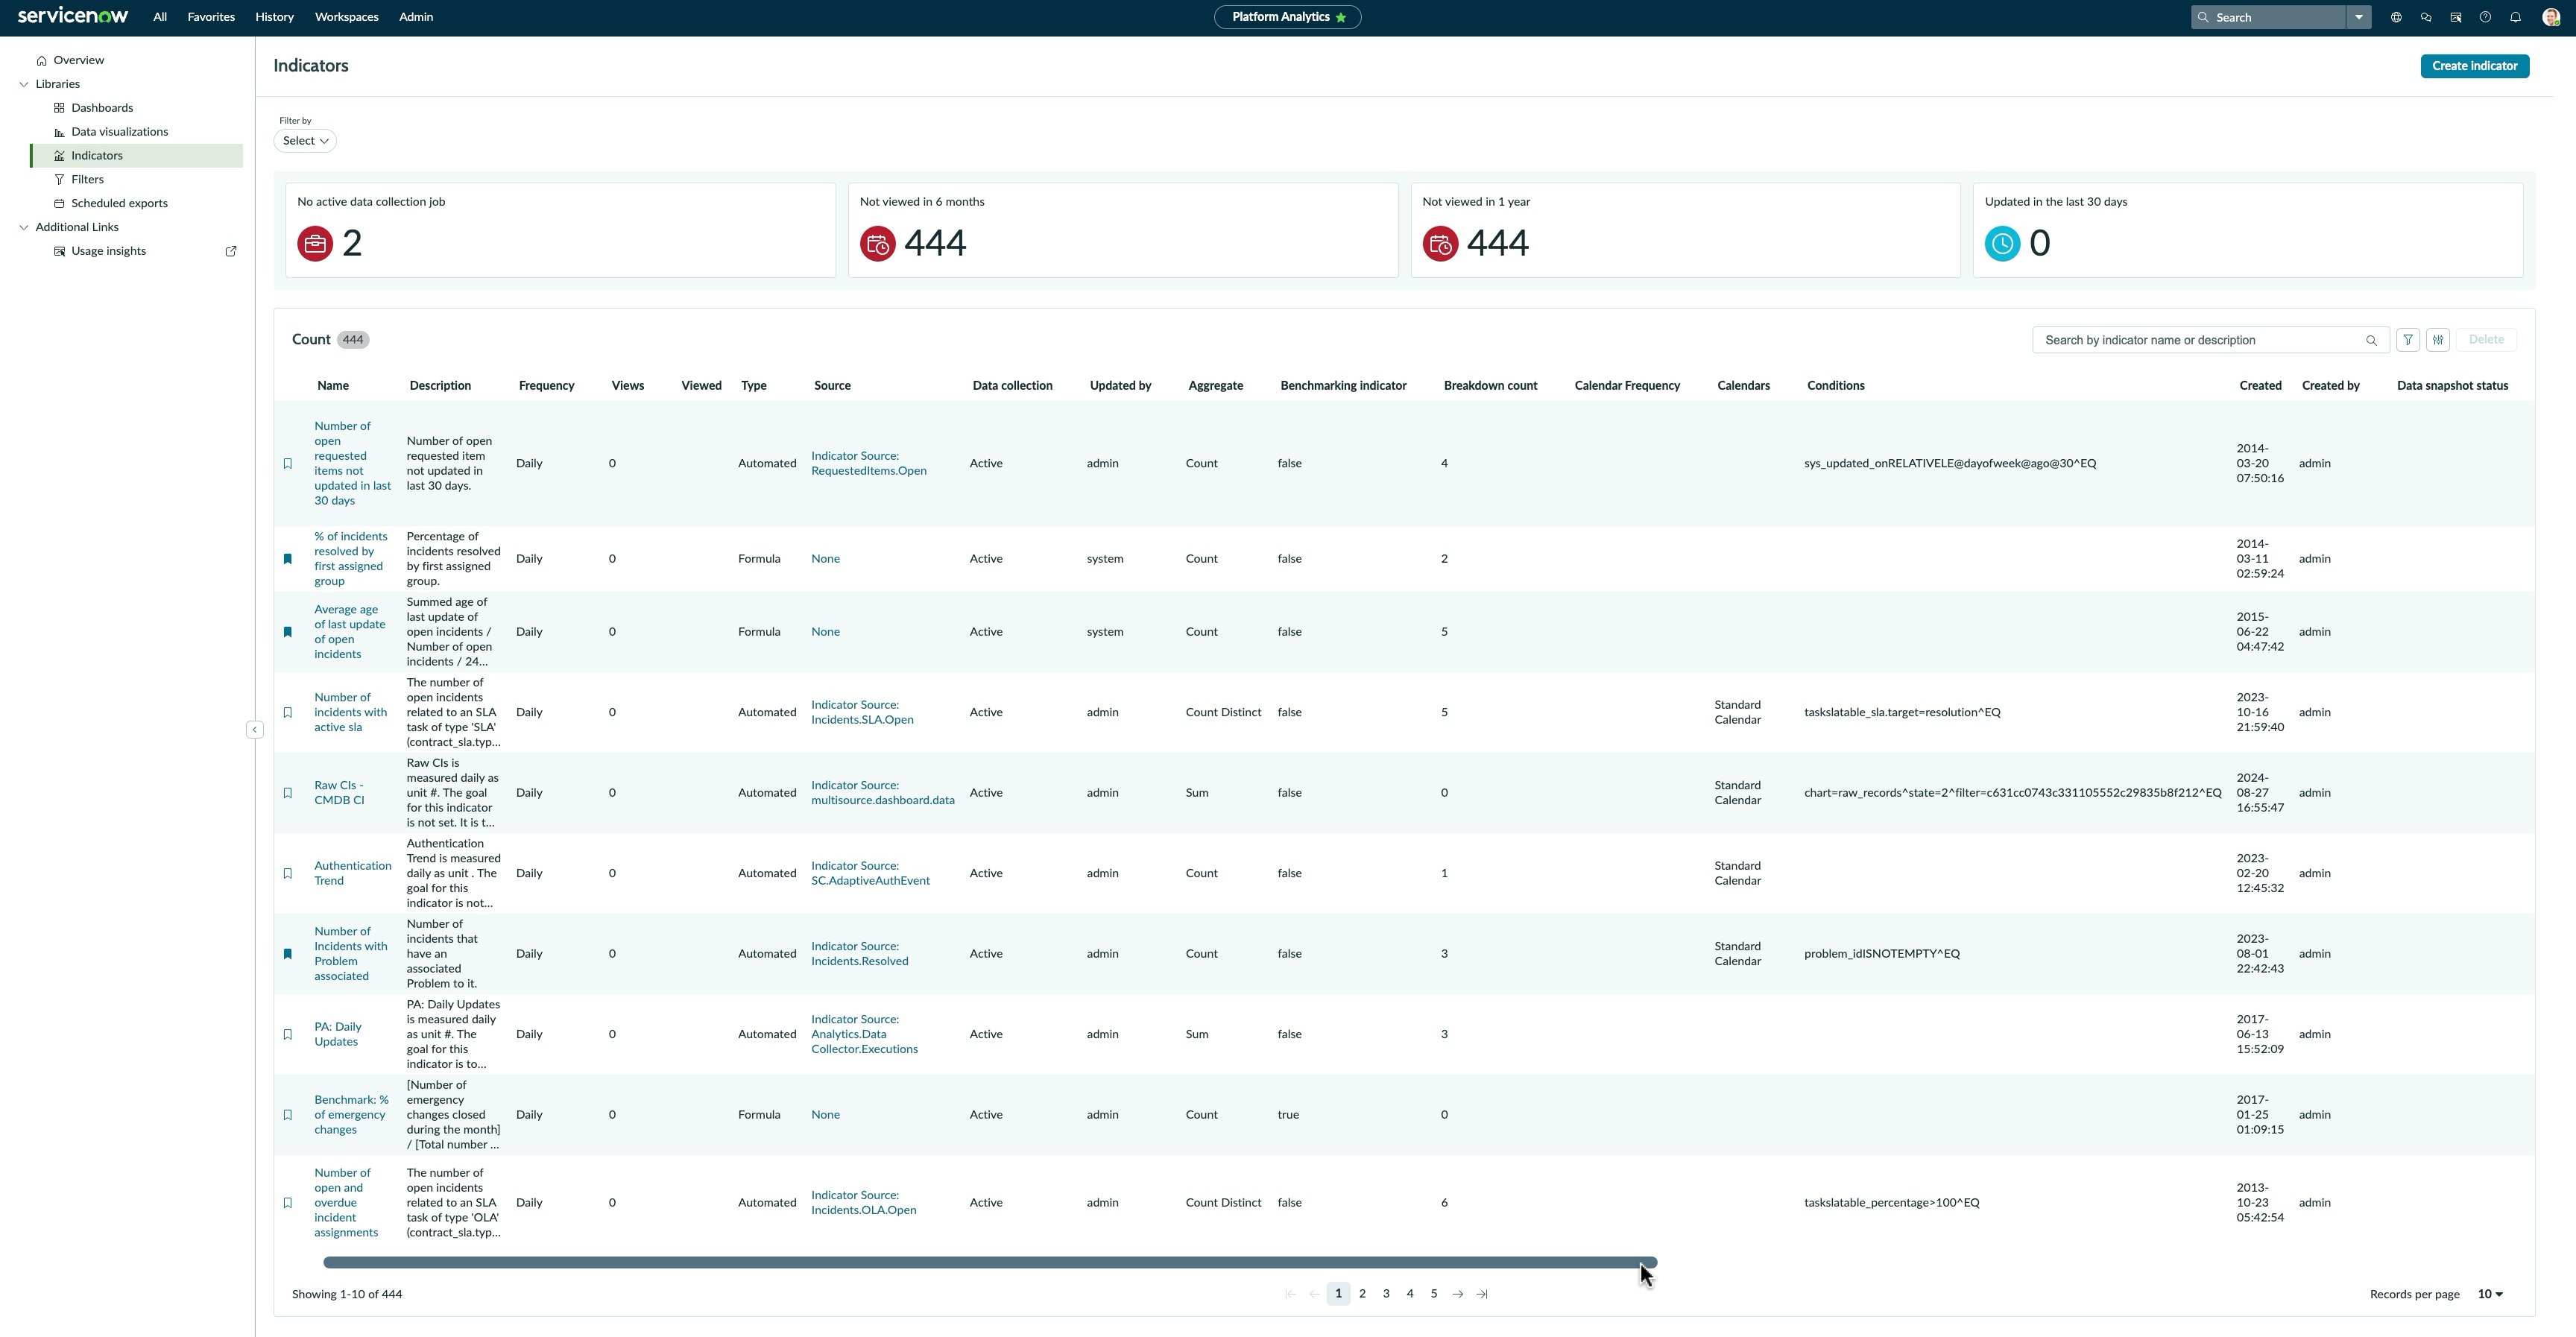Toggle bookmark for Authentication Trend
Image resolution: width=2576 pixels, height=1337 pixels.
click(x=288, y=874)
